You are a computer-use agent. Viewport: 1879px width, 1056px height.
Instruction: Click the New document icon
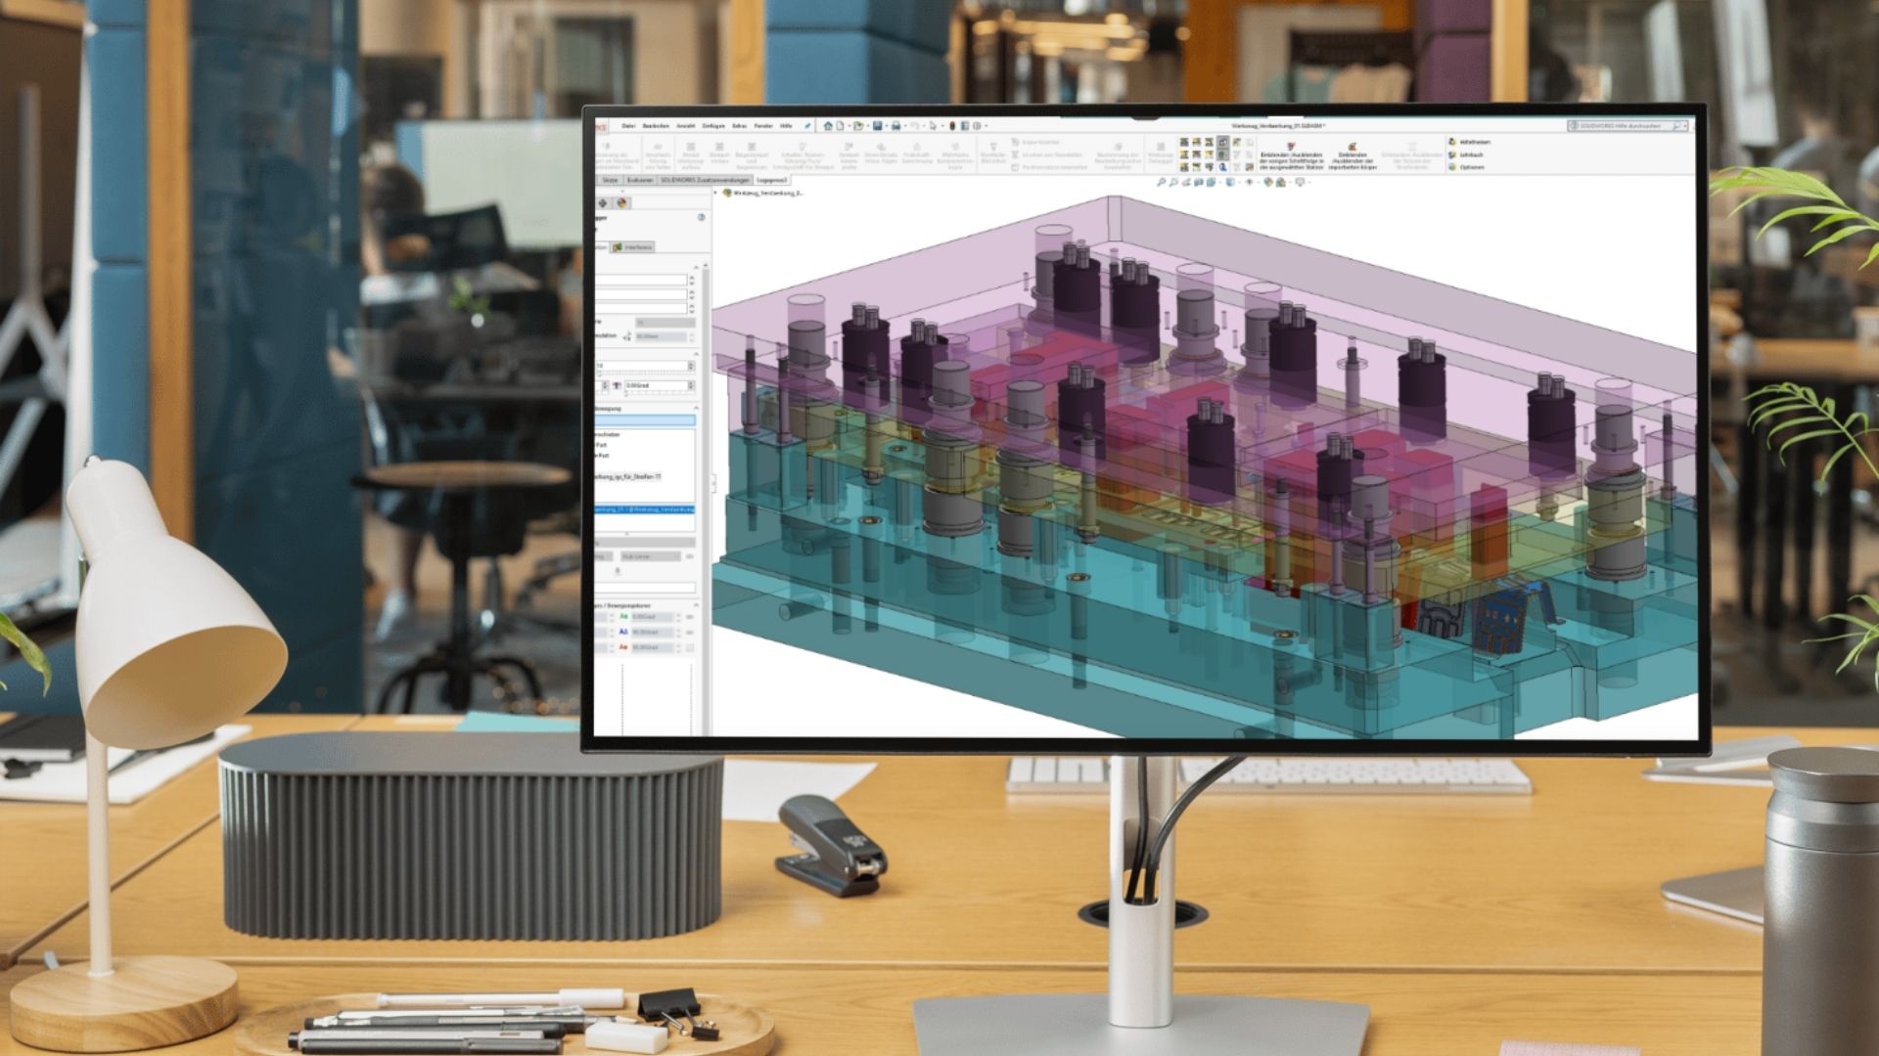click(840, 126)
